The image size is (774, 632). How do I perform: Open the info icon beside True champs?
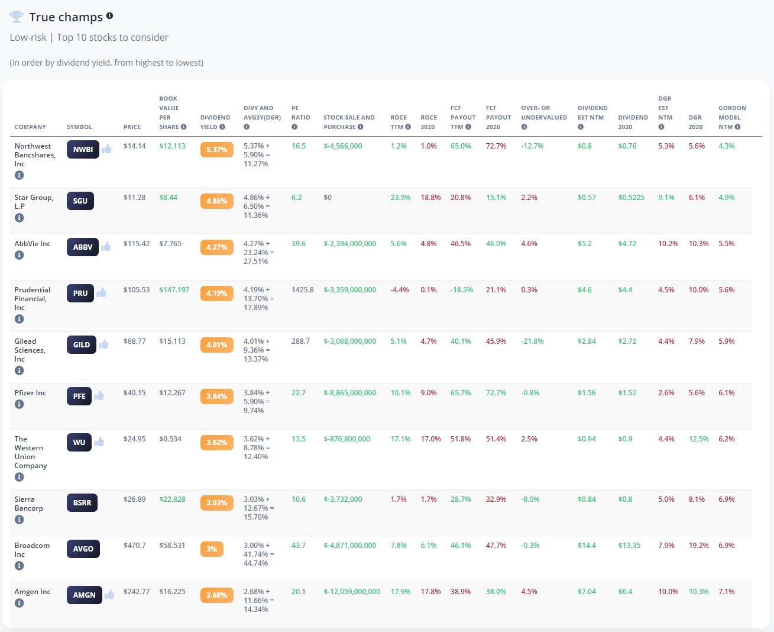pos(109,16)
